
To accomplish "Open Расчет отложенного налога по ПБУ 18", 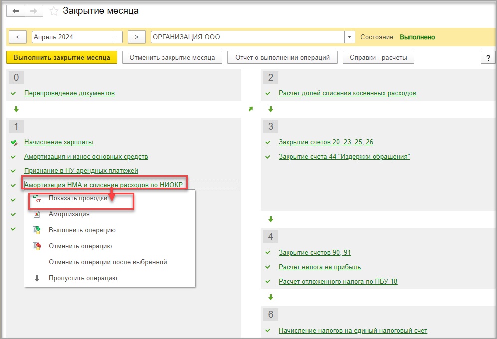I will (338, 281).
